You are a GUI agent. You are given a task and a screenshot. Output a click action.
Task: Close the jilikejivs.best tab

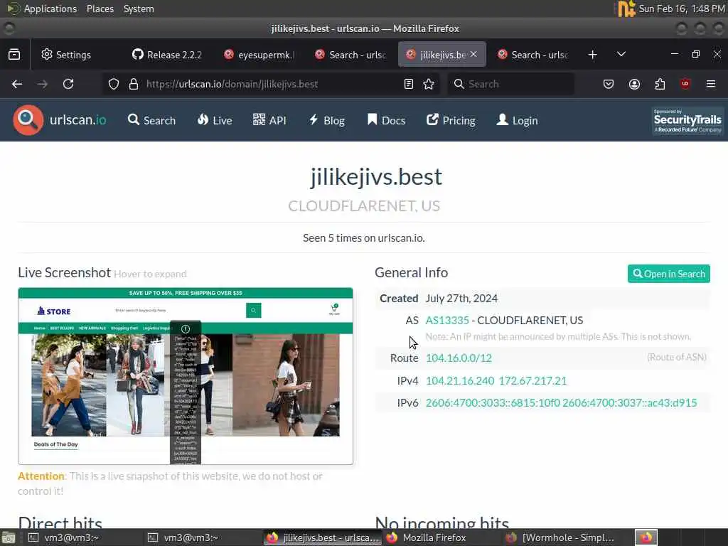(x=473, y=54)
